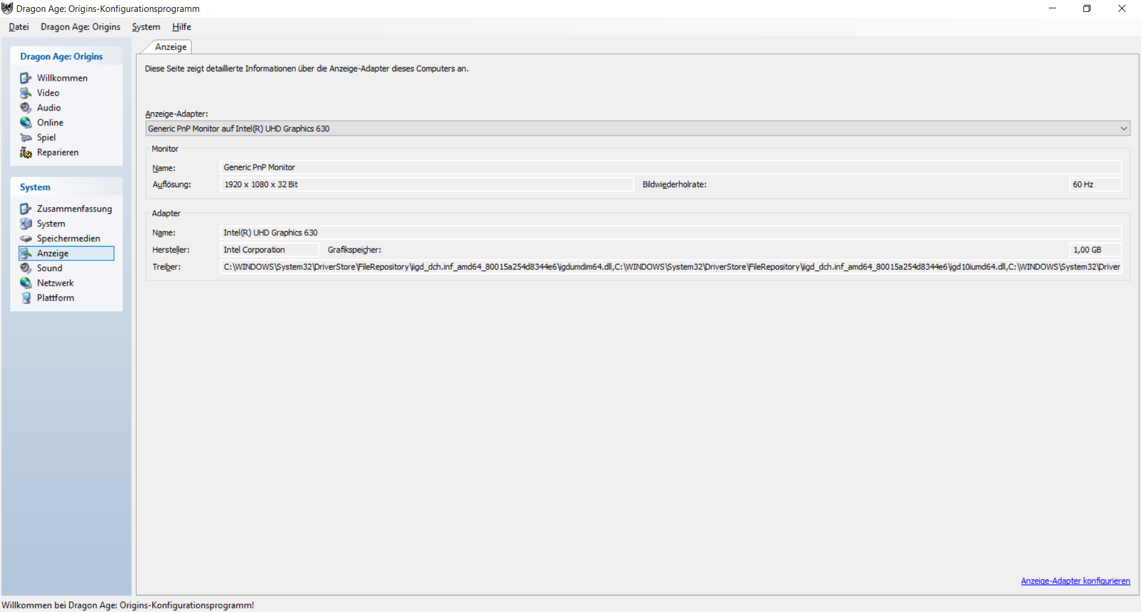Viewport: 1141px width, 612px height.
Task: Open the Anzeige-Adapter dropdown
Action: (638, 128)
